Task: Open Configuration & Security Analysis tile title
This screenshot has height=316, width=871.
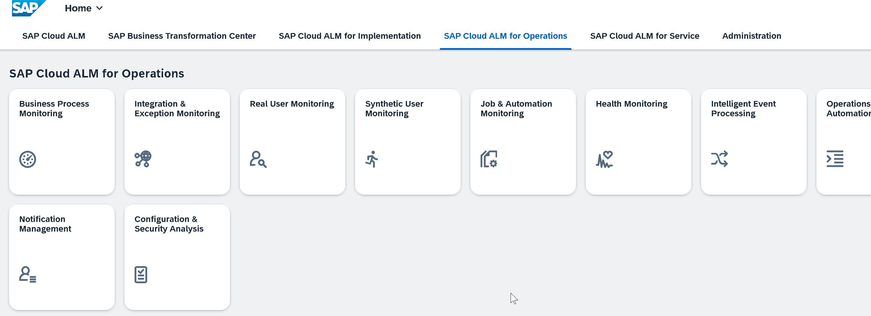Action: click(x=169, y=224)
